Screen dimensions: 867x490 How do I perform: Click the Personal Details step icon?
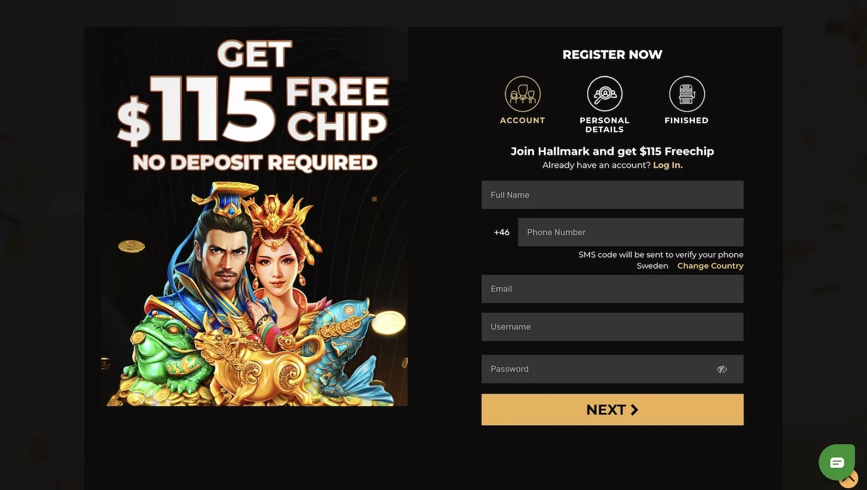[605, 94]
